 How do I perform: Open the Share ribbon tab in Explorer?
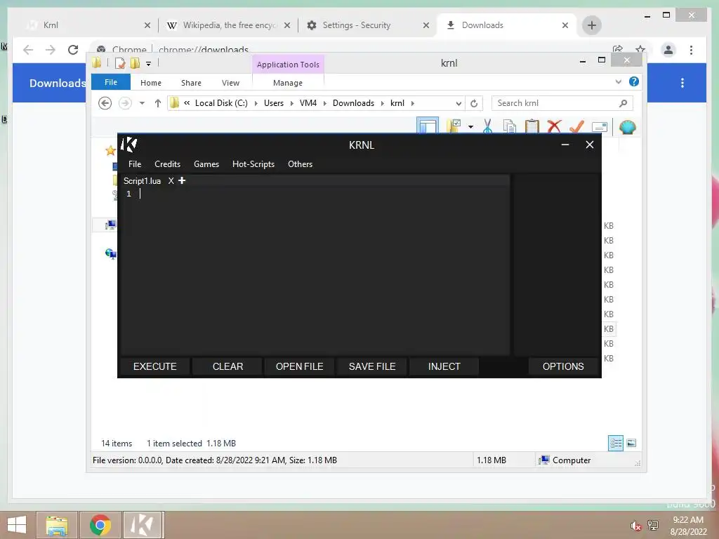point(191,83)
